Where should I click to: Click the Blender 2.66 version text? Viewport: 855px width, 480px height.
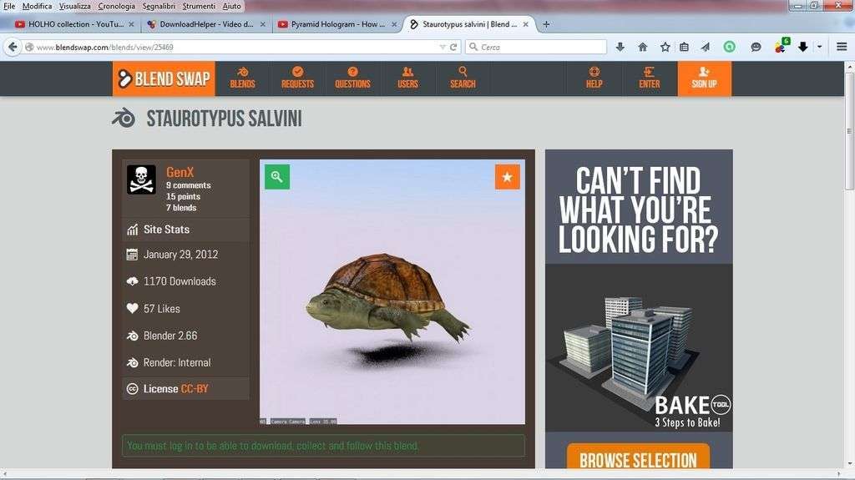pos(170,336)
